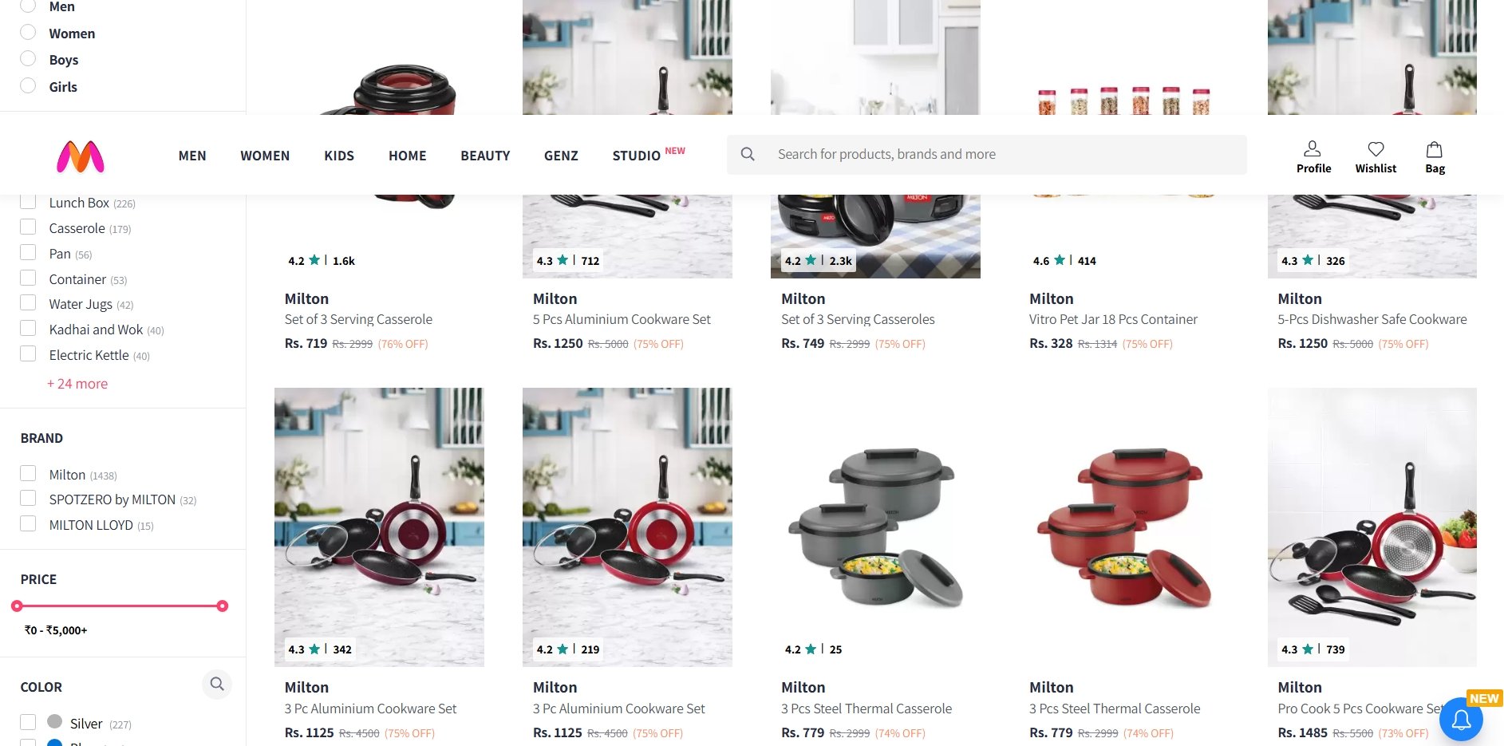Tick the Electric Kettle checkbox
This screenshot has height=746, width=1504.
(28, 353)
